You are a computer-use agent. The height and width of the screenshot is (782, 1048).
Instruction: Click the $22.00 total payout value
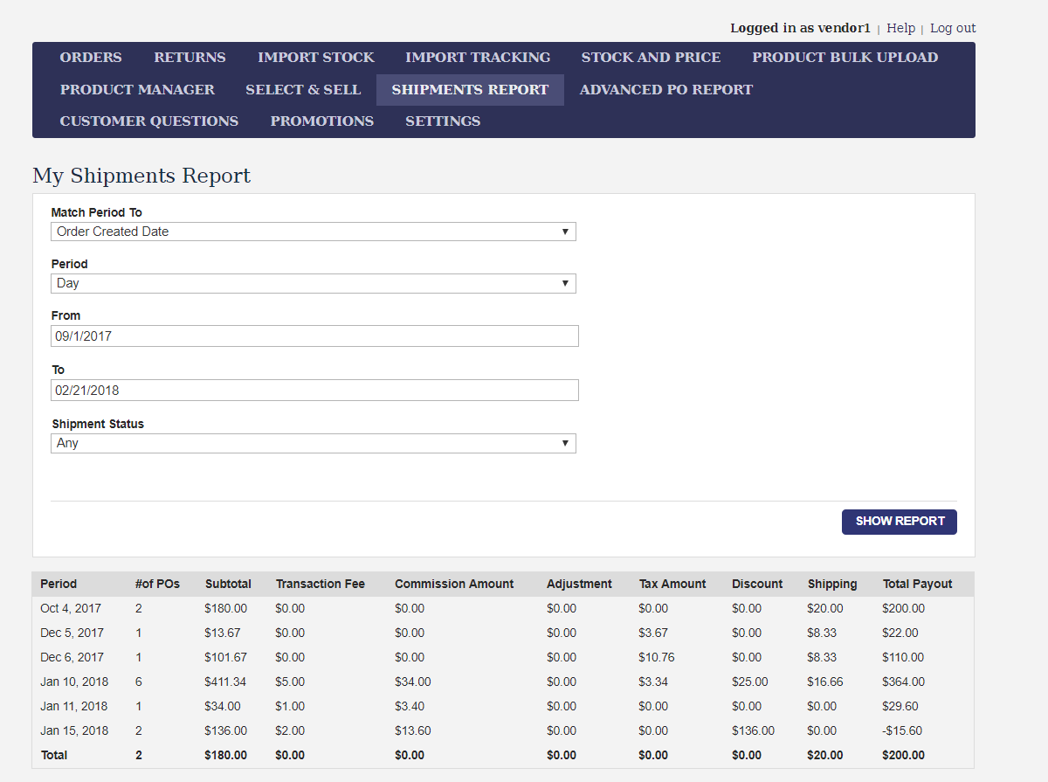click(x=900, y=633)
